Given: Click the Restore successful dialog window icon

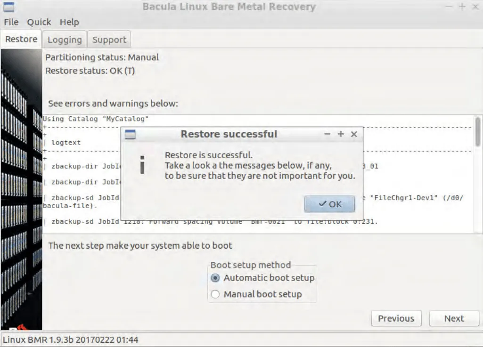Looking at the screenshot, I should (x=130, y=134).
